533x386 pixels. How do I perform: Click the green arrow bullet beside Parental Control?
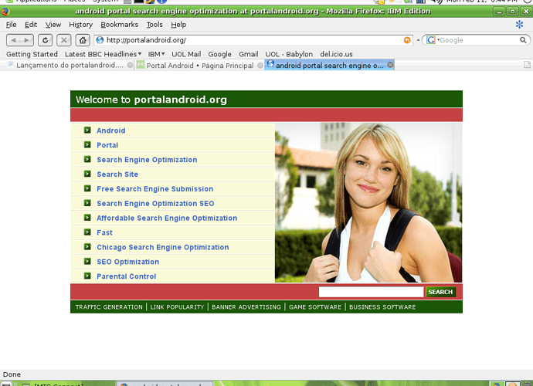[87, 276]
